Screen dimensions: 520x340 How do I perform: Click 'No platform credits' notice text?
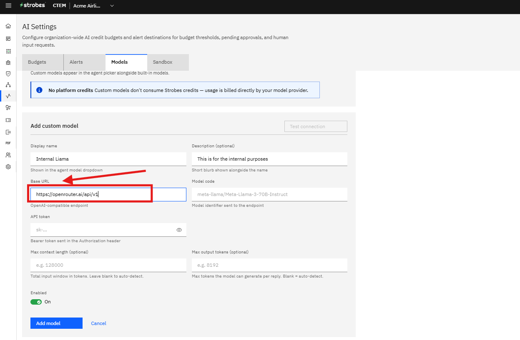click(x=71, y=90)
